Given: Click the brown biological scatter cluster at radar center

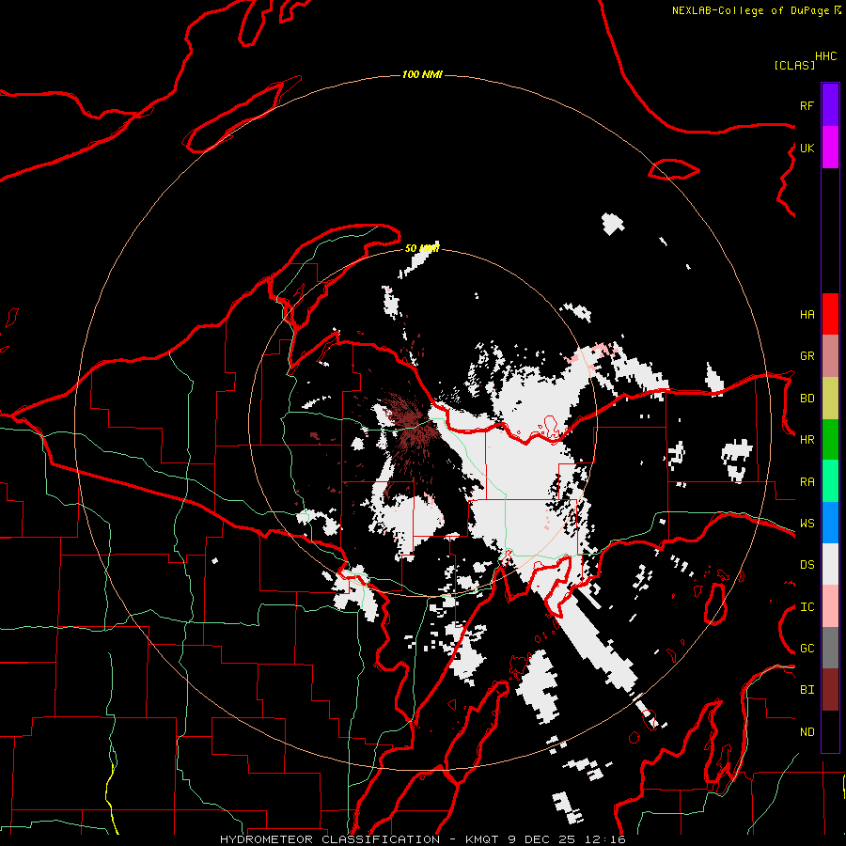Looking at the screenshot, I should tap(413, 429).
